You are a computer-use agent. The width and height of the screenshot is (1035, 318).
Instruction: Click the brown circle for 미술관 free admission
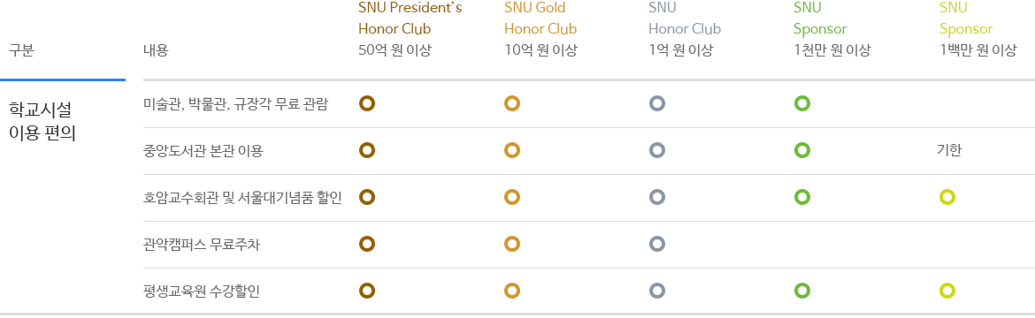(x=367, y=103)
